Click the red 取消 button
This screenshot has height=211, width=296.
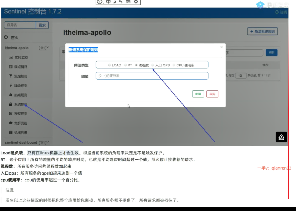(x=212, y=94)
